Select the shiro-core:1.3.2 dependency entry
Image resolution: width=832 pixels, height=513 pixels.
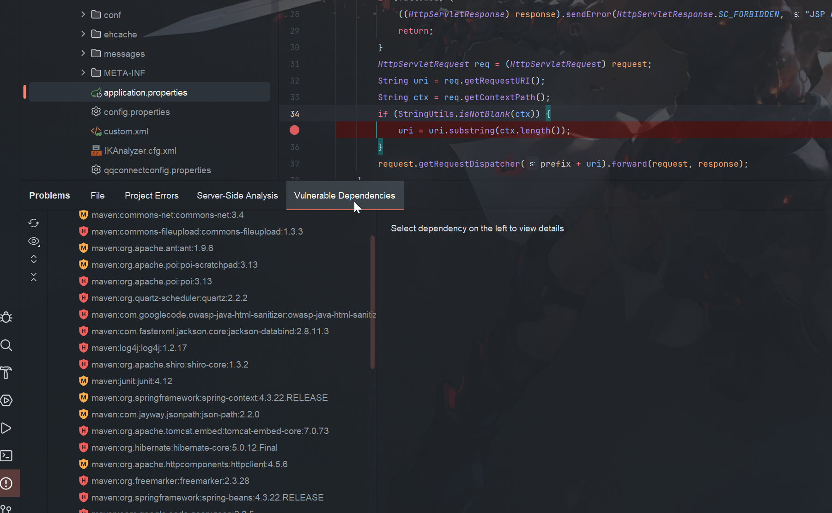(x=170, y=365)
